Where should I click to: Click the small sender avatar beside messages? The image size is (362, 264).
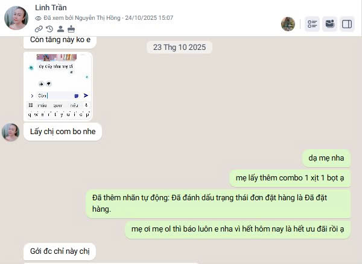point(10,132)
